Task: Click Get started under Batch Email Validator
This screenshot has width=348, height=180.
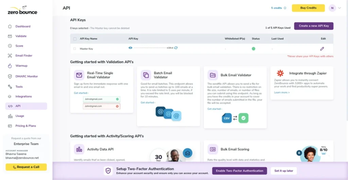Action: click(x=148, y=103)
